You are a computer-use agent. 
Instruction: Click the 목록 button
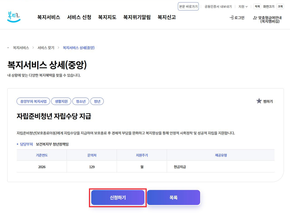(x=174, y=198)
